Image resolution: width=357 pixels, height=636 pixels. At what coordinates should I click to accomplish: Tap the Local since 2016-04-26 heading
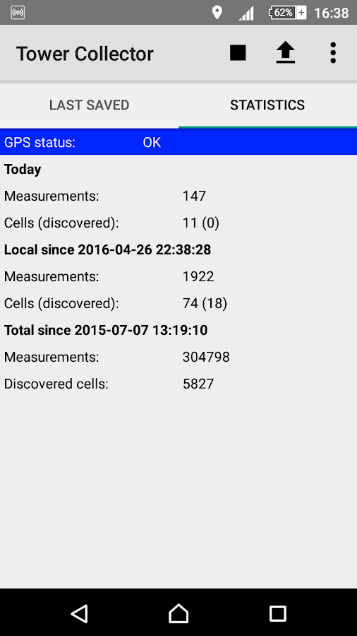[x=108, y=250]
